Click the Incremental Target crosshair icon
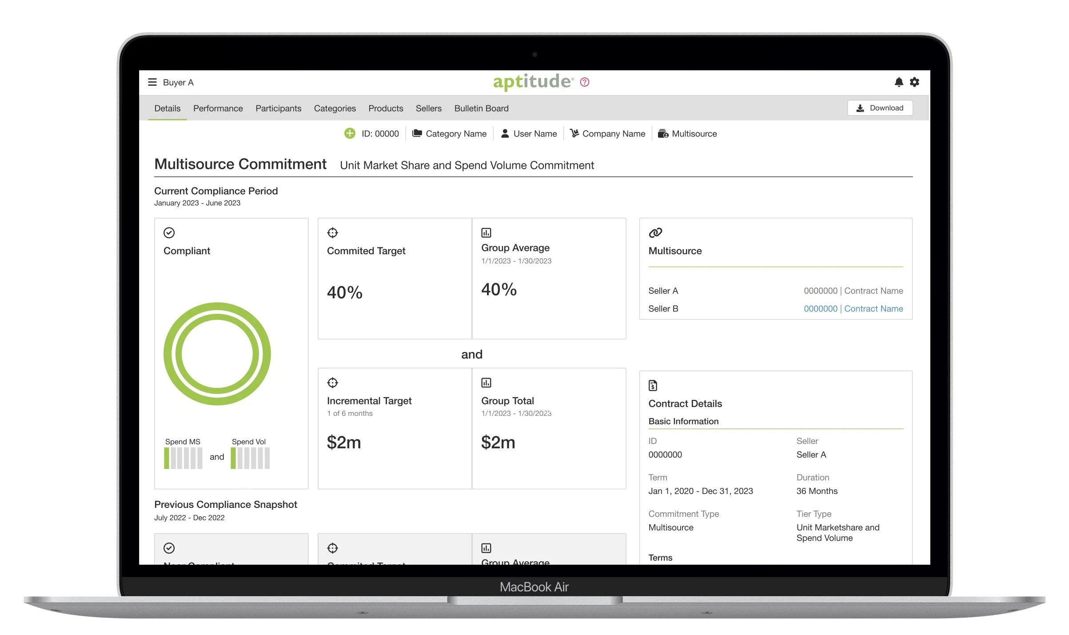Image resolution: width=1069 pixels, height=635 pixels. click(x=332, y=383)
